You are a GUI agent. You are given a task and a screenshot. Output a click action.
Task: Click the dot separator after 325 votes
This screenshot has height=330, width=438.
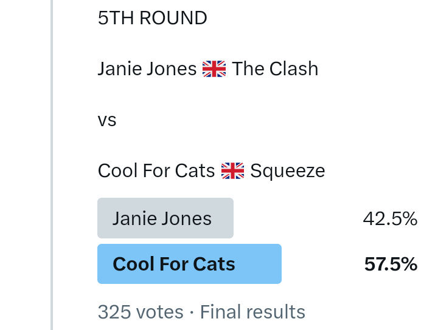click(x=192, y=312)
